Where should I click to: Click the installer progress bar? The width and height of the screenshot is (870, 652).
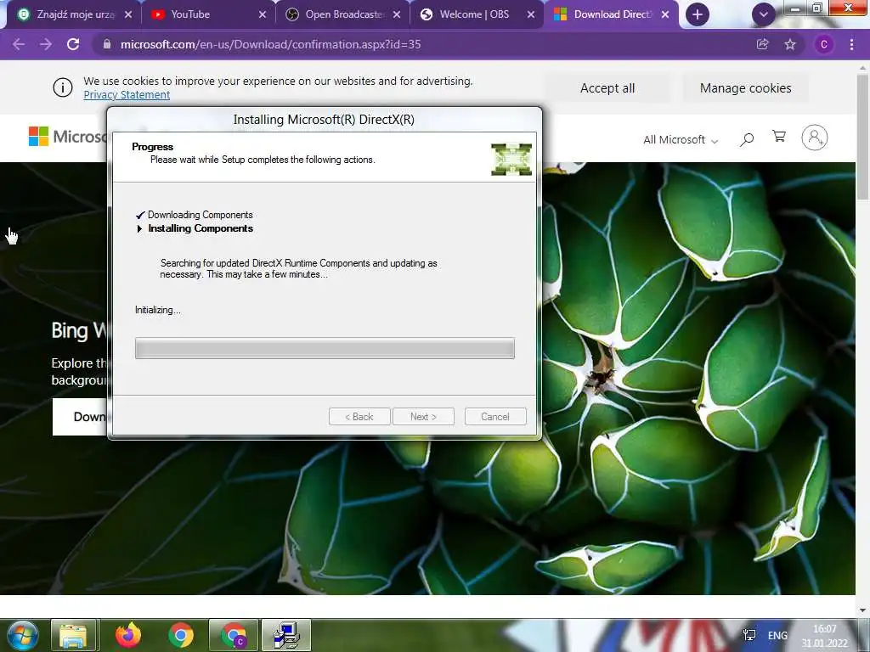point(325,348)
